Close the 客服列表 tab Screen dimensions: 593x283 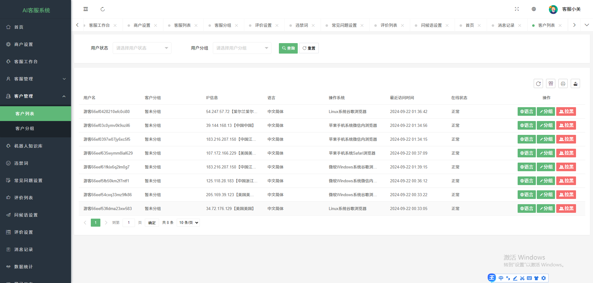pos(196,25)
